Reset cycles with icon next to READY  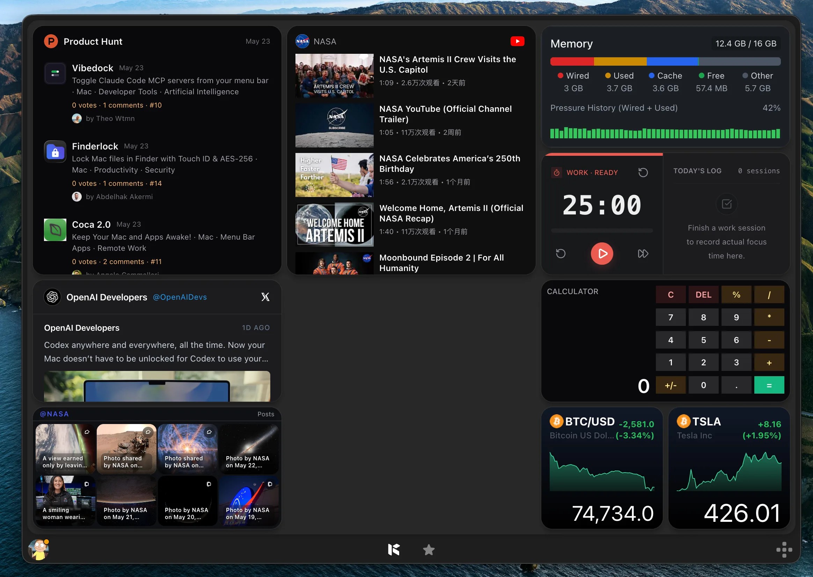pos(643,173)
